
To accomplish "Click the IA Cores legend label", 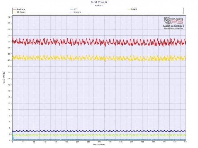I will [x=21, y=12].
